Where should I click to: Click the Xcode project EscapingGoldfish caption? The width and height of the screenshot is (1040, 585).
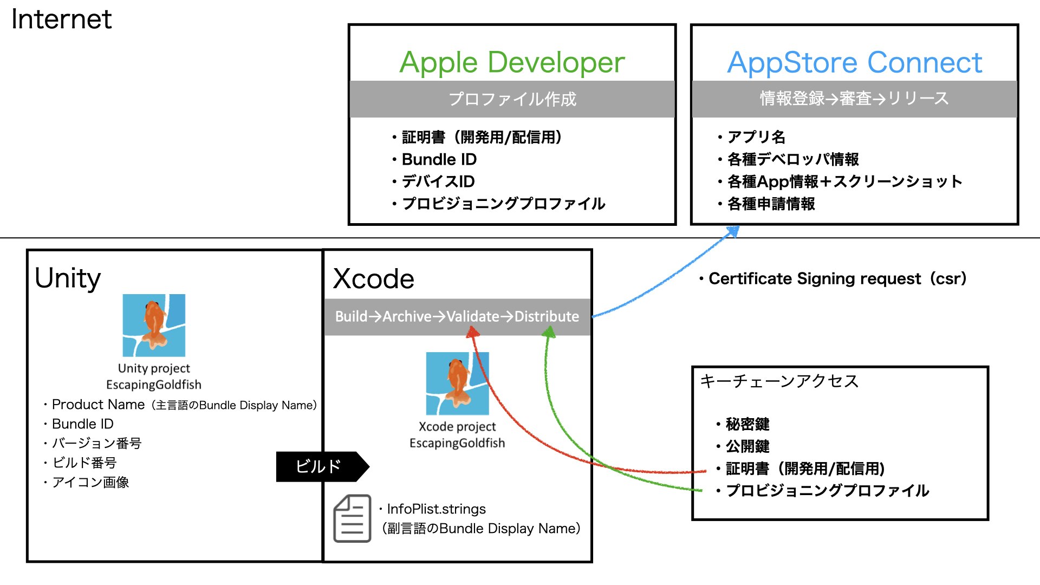click(457, 434)
